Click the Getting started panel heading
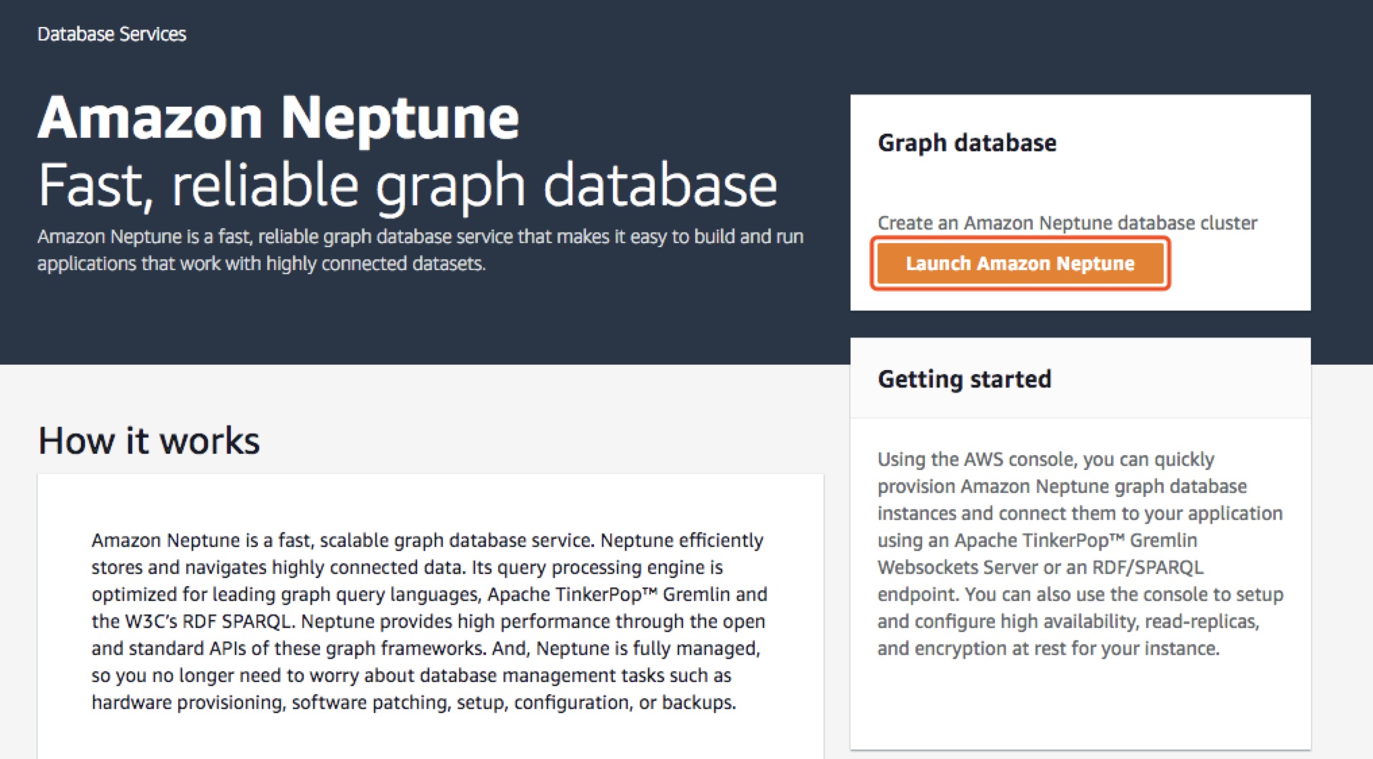Viewport: 1373px width, 759px height. tap(964, 379)
